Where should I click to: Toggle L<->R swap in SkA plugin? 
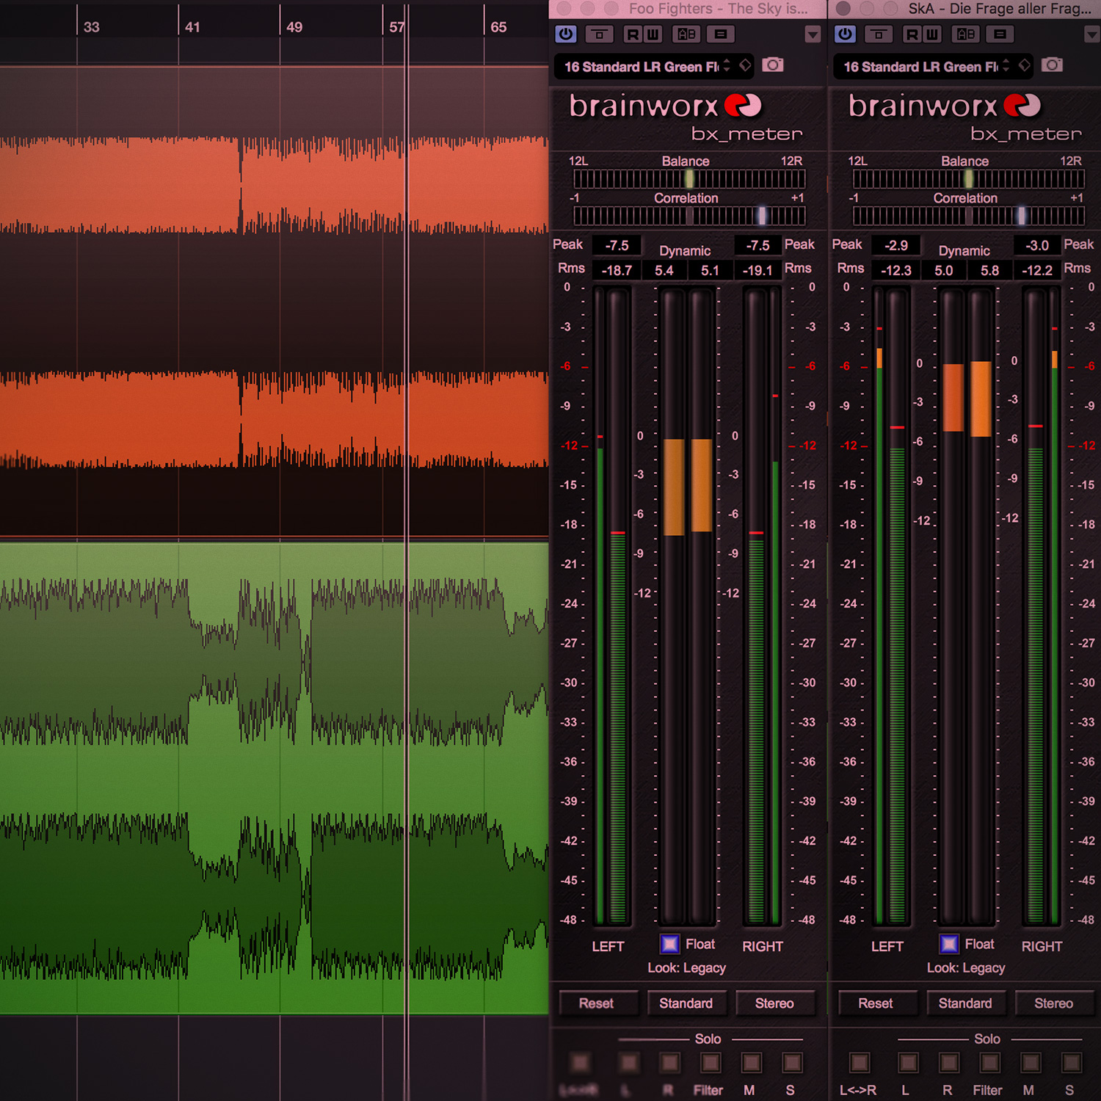pos(860,1062)
